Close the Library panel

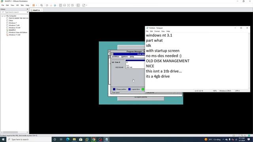tap(27, 9)
